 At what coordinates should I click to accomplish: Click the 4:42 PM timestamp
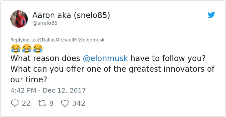point(23,90)
